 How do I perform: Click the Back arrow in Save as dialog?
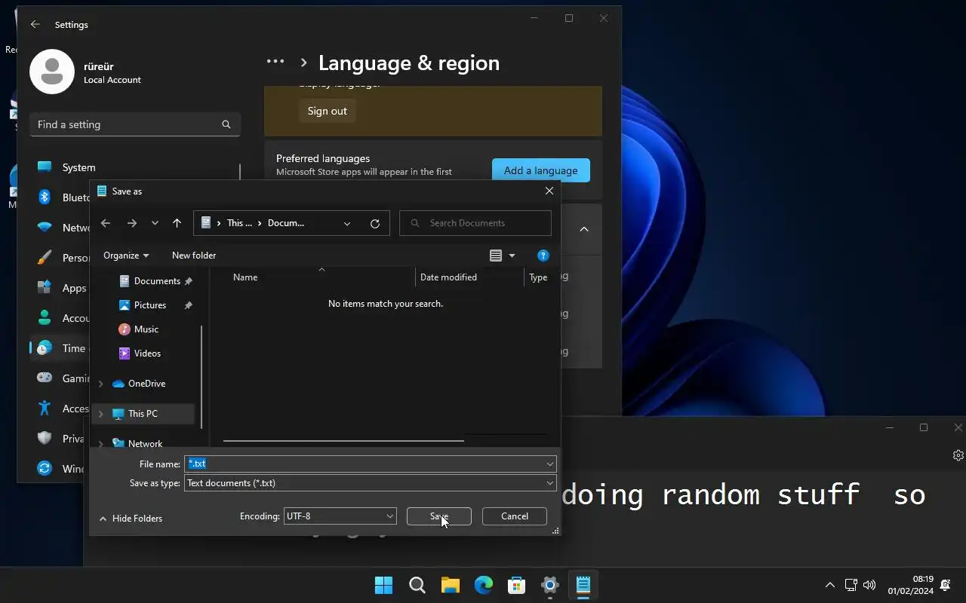(106, 223)
